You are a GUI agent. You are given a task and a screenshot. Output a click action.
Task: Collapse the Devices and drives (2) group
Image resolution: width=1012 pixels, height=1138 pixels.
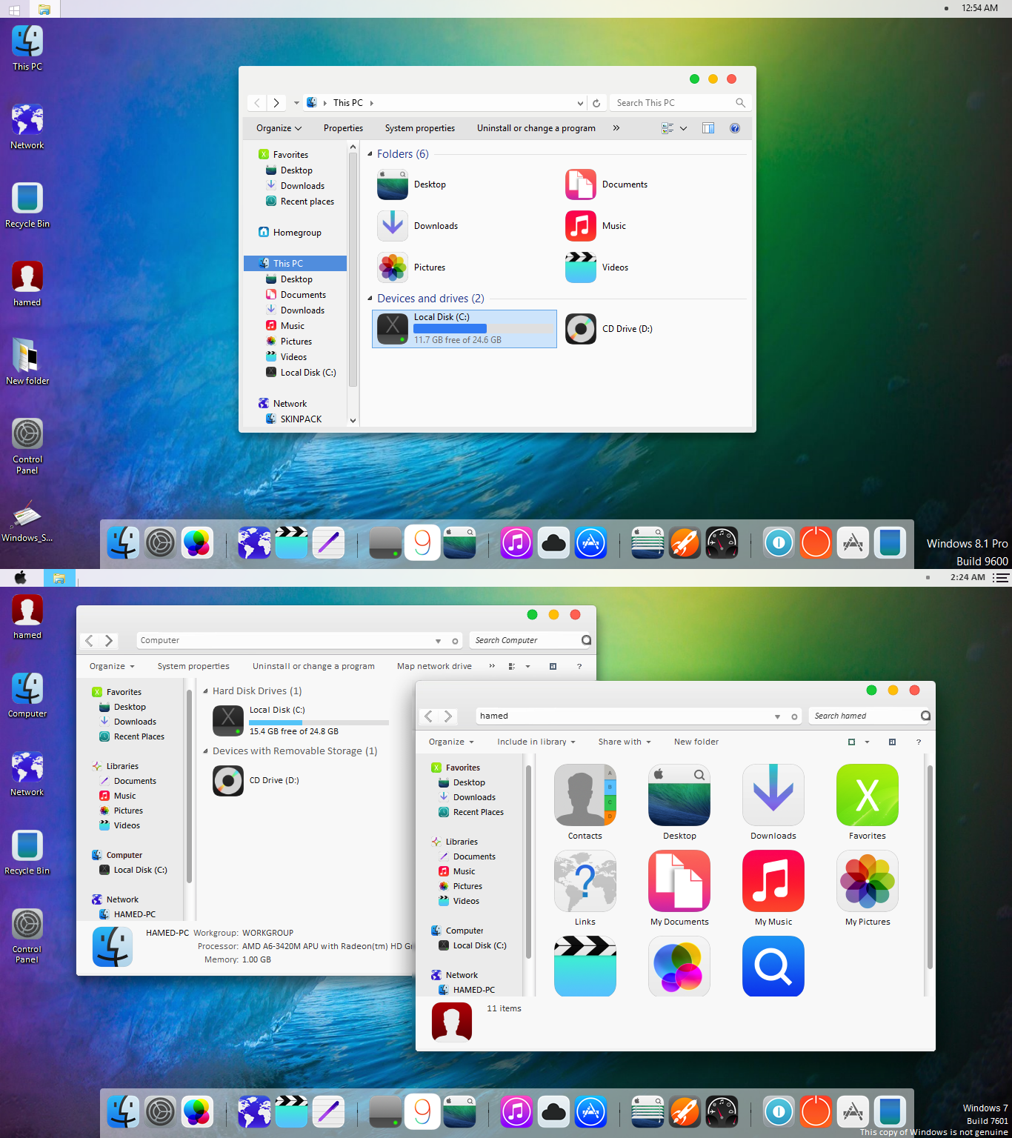[x=370, y=299]
